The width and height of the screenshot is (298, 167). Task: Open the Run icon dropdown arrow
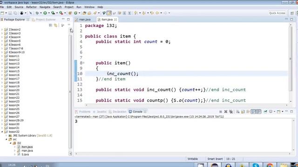click(x=48, y=13)
